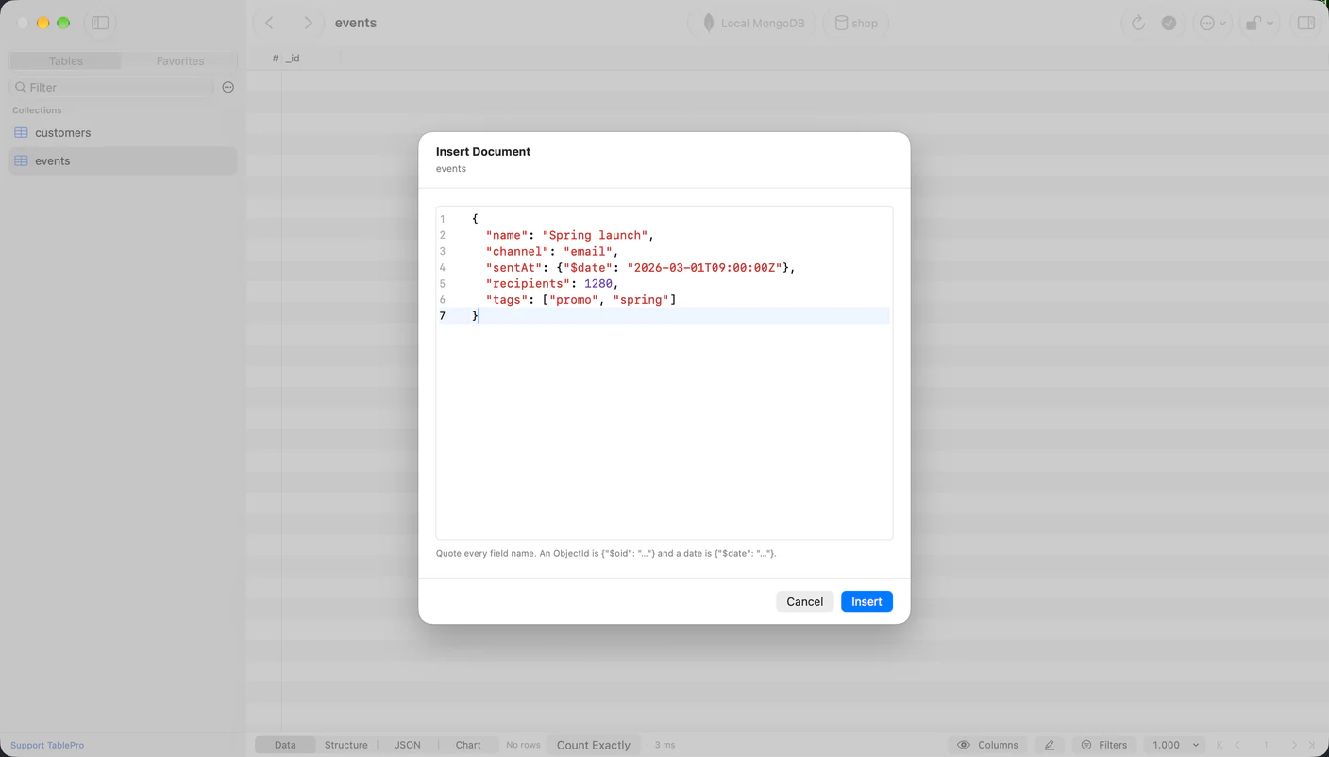Click the shop database button
Viewport: 1329px width, 757px height.
point(856,23)
